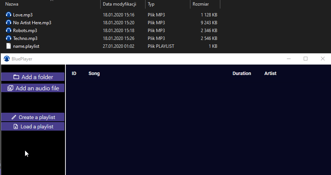Image resolution: width=331 pixels, height=175 pixels.
Task: Click the Load a playlist file icon
Action: pyautogui.click(x=15, y=127)
